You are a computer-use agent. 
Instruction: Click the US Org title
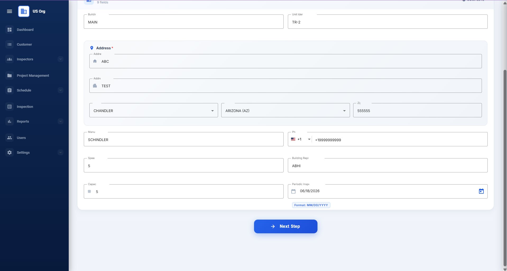coord(39,11)
